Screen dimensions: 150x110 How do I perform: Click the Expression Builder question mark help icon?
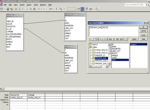tap(145, 23)
